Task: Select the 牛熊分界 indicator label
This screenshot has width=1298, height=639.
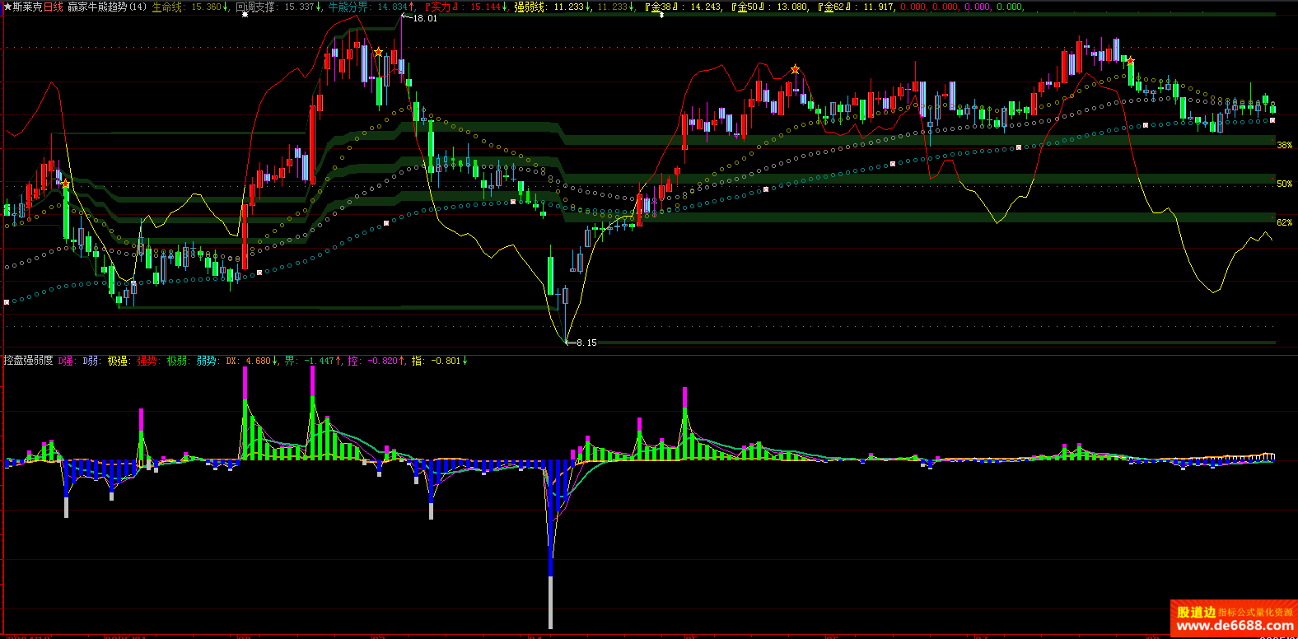Action: [x=348, y=7]
